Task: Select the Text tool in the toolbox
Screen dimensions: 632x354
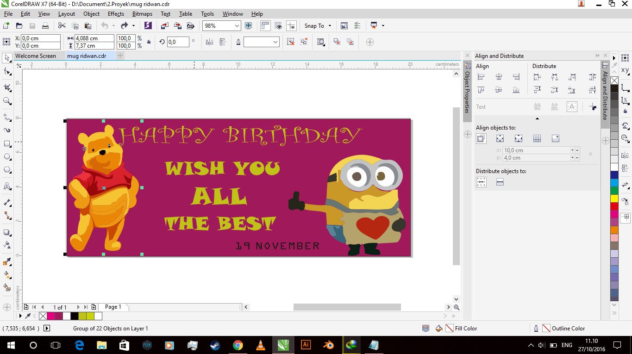Action: [x=7, y=186]
